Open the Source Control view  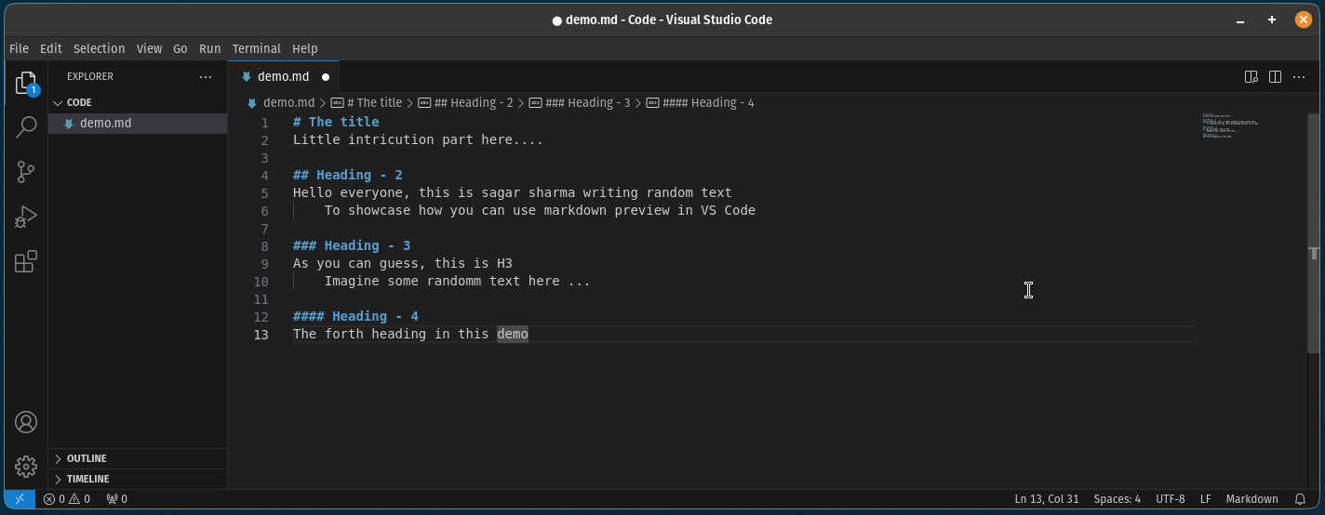point(26,172)
